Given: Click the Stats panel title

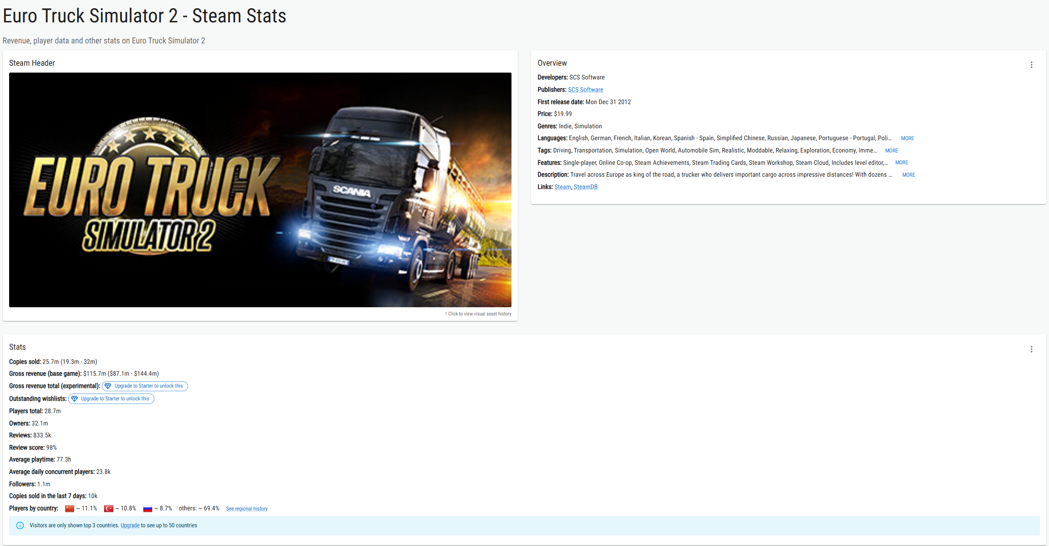Looking at the screenshot, I should 17,347.
